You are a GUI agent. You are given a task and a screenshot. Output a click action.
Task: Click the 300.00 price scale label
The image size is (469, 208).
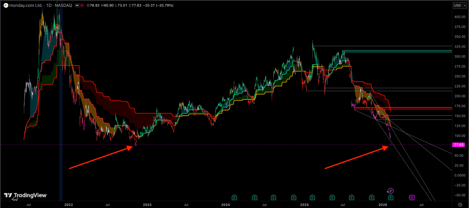click(x=460, y=57)
